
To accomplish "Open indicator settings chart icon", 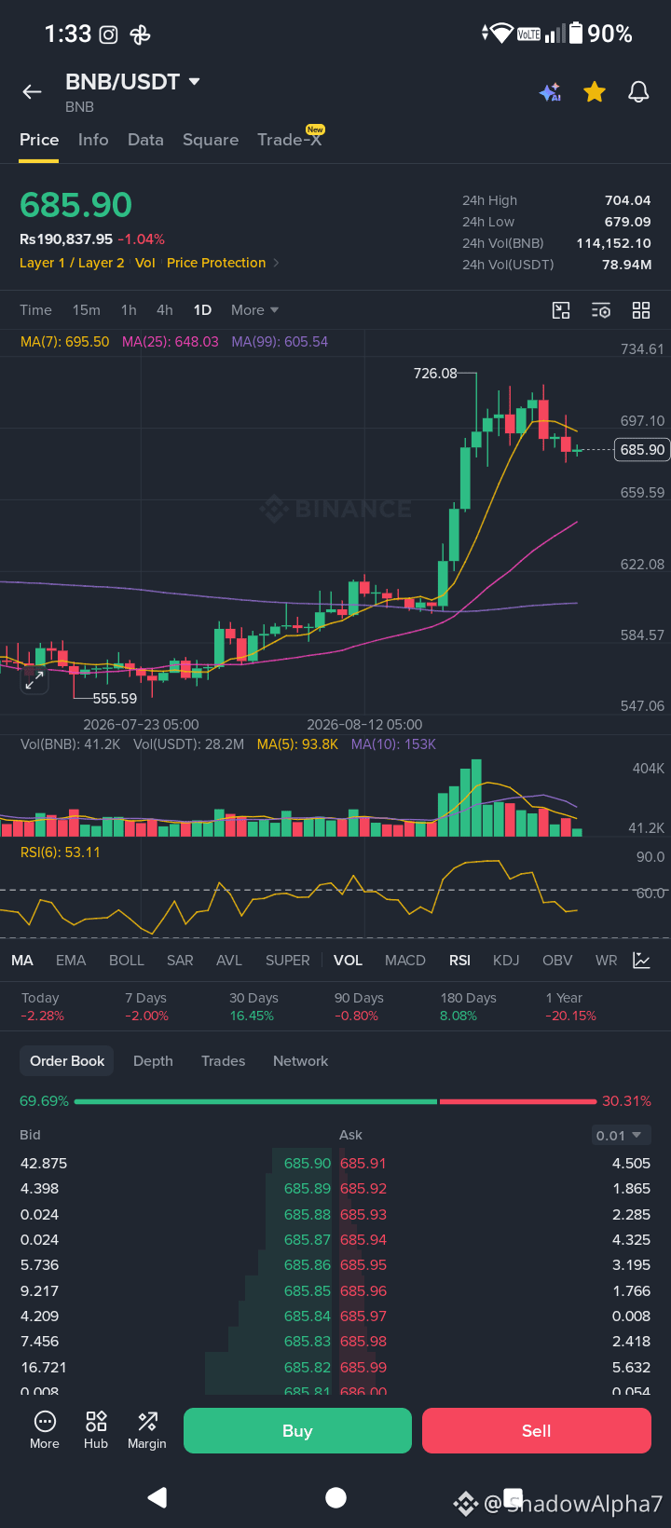I will (641, 960).
